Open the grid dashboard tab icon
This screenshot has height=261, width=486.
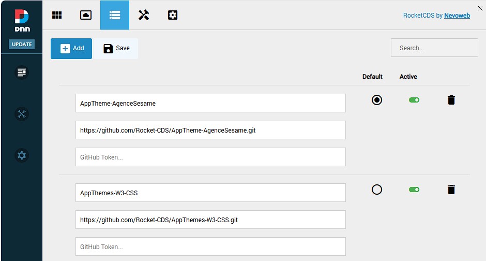(57, 15)
